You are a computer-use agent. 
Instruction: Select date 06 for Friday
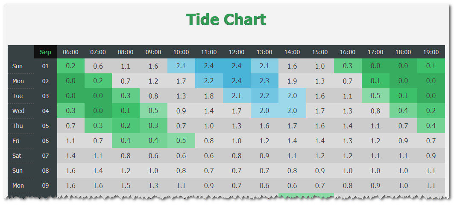(x=45, y=141)
